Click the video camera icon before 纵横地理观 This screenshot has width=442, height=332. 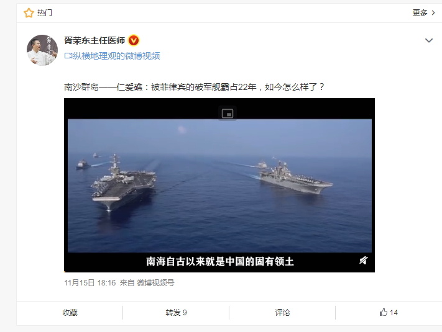tap(68, 56)
